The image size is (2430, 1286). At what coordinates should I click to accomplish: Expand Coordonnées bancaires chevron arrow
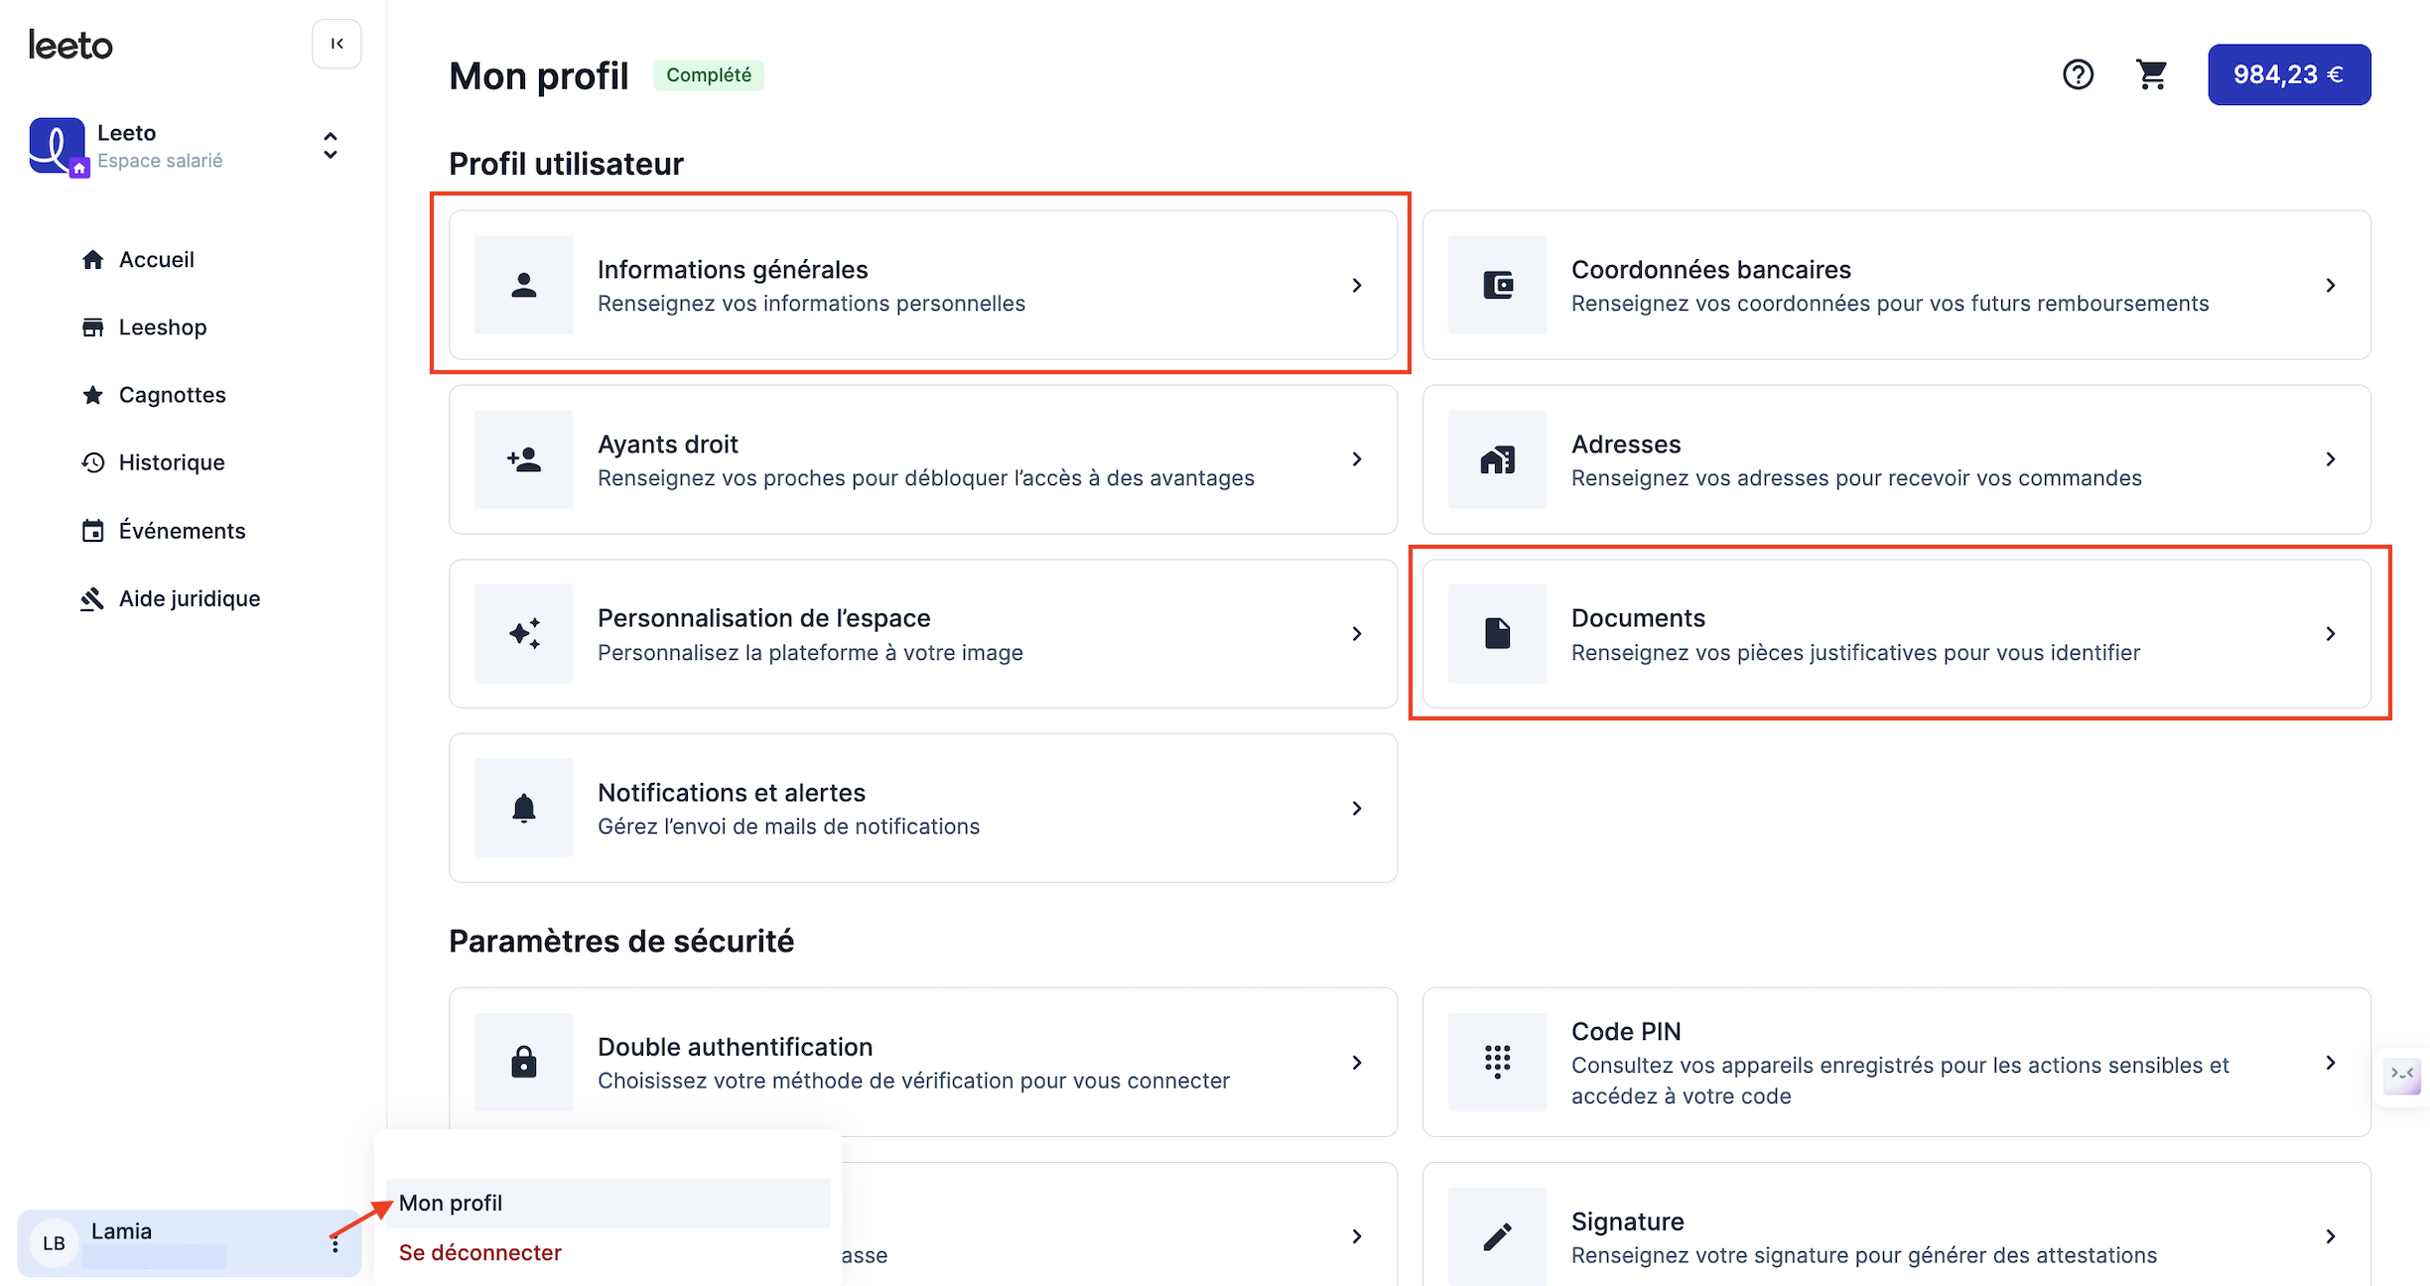coord(2331,285)
